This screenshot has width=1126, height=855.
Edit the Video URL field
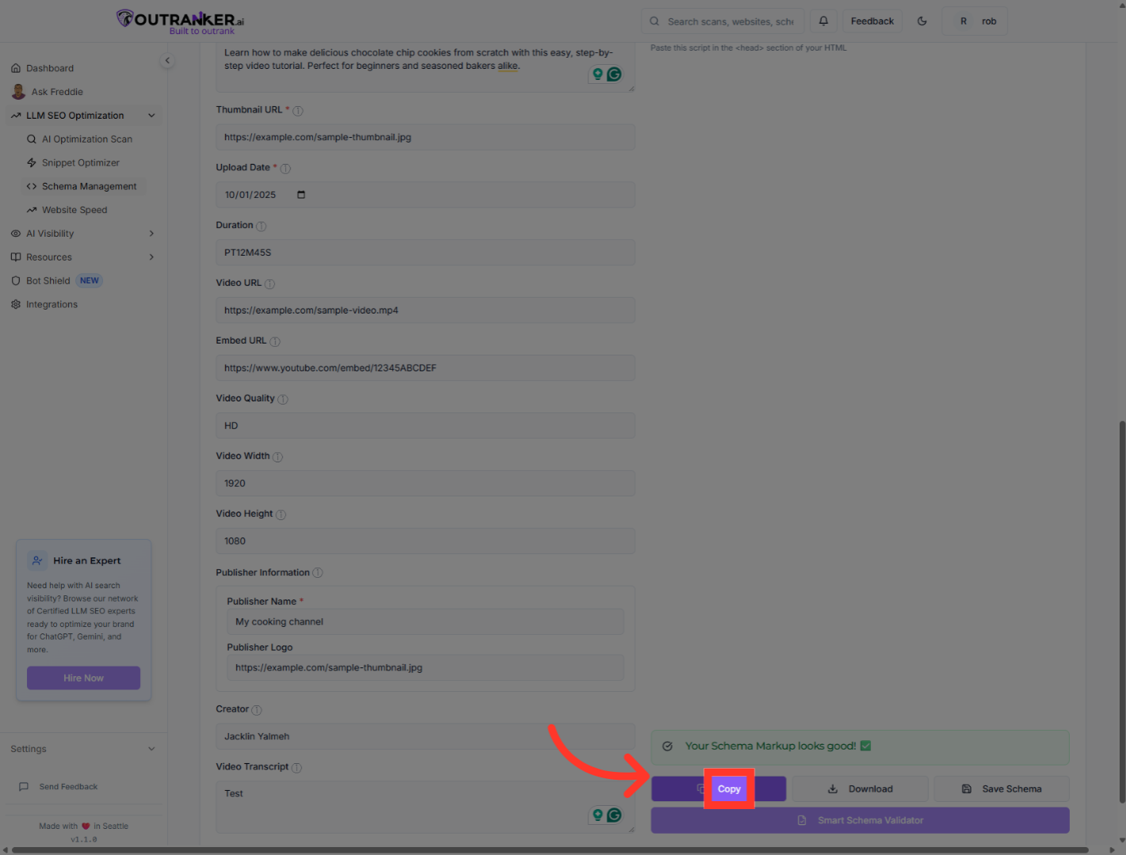tap(425, 310)
